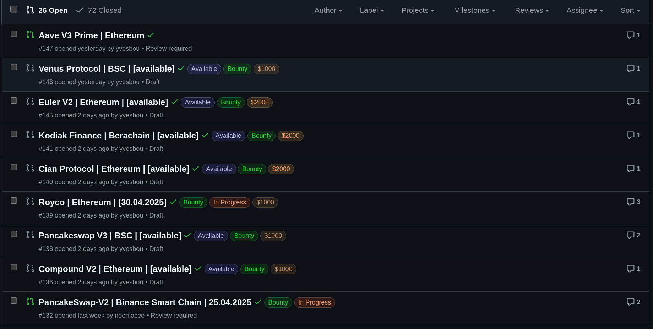Show the 26 Open pull requests
The height and width of the screenshot is (329, 653).
47,10
